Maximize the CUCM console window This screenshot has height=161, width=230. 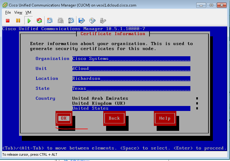(x=211, y=5)
